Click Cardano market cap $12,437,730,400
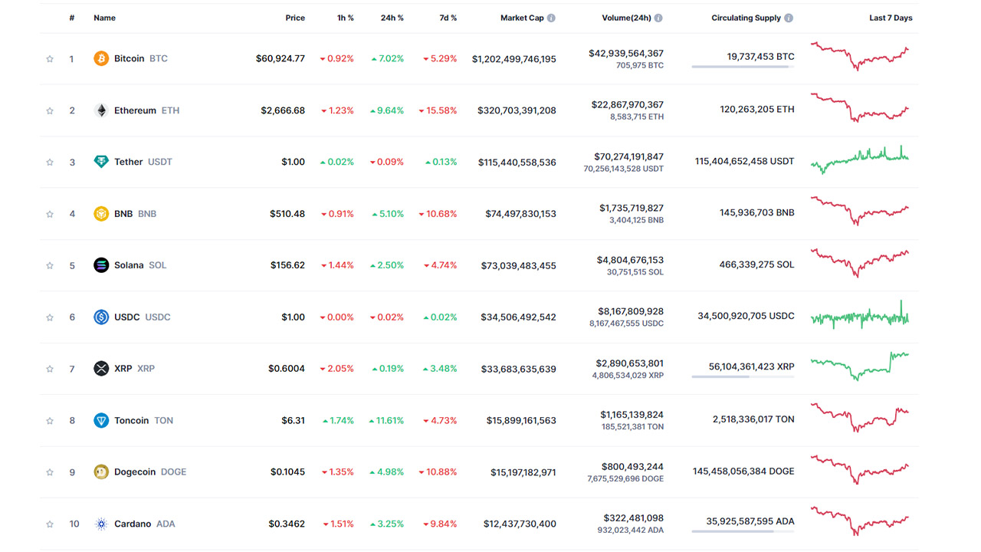Image resolution: width=981 pixels, height=552 pixels. click(x=520, y=524)
